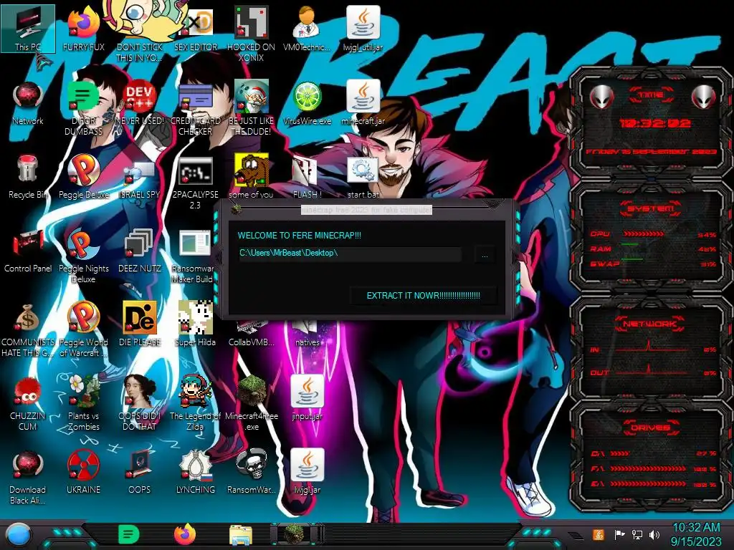Launch The Legend of Zilda icon
The image size is (734, 550).
(x=195, y=403)
